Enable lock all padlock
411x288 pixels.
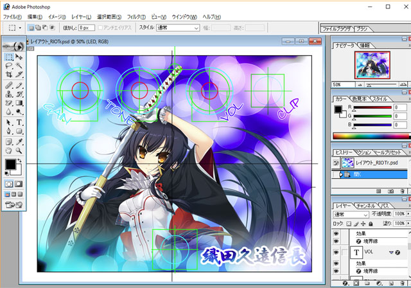(371, 224)
